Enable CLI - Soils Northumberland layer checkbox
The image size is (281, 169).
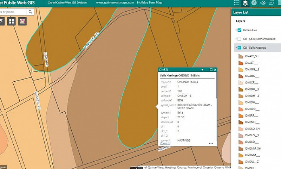[x=239, y=39]
